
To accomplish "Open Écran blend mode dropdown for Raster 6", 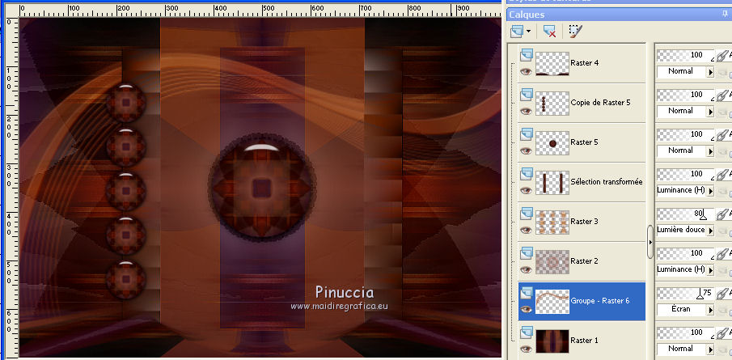I will [711, 310].
